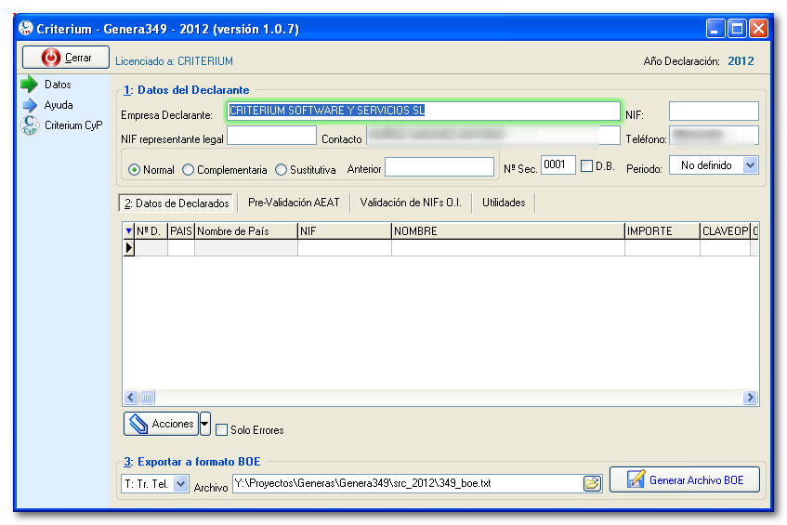Click the green arrow Datos icon
Screen dimensions: 787x525
tap(29, 85)
